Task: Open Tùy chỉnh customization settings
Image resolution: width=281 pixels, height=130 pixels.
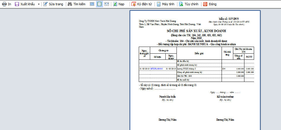Action: (189, 4)
